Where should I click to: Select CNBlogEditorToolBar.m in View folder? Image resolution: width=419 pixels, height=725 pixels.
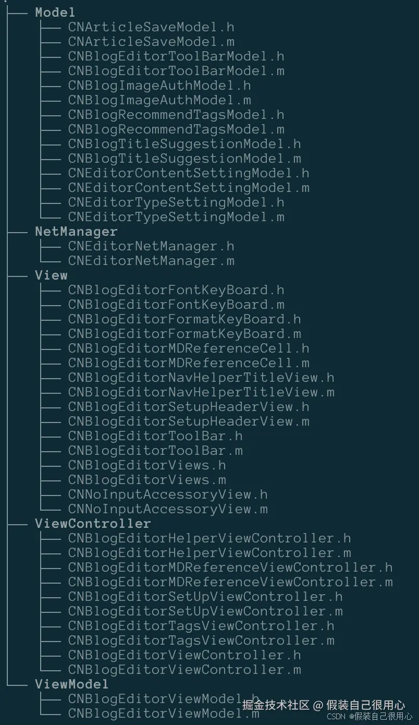point(155,450)
